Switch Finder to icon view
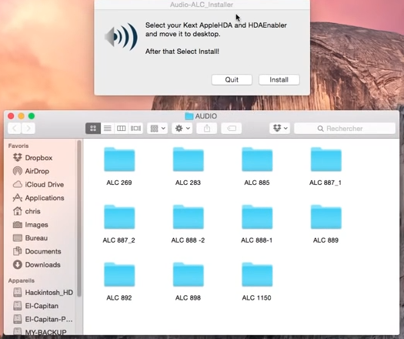Screen dimensions: 404x339 (93, 128)
